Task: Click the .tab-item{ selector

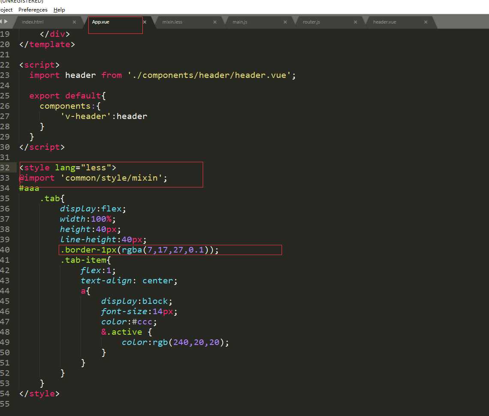Action: (x=85, y=260)
